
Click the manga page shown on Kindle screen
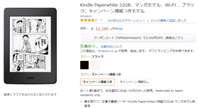coord(30,44)
